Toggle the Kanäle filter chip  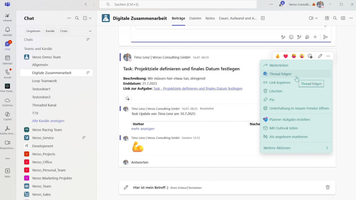tap(50, 31)
